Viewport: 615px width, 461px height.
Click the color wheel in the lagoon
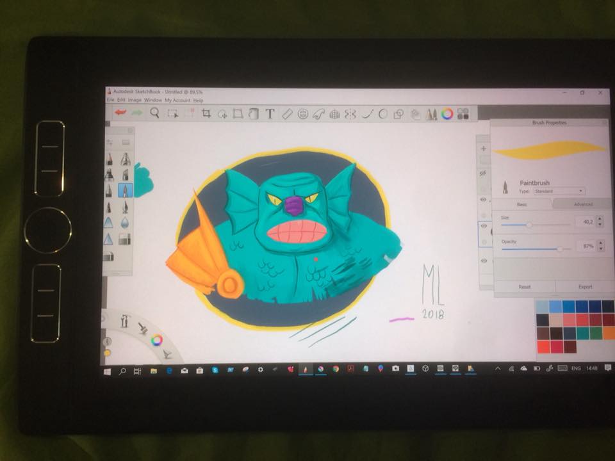pyautogui.click(x=156, y=340)
